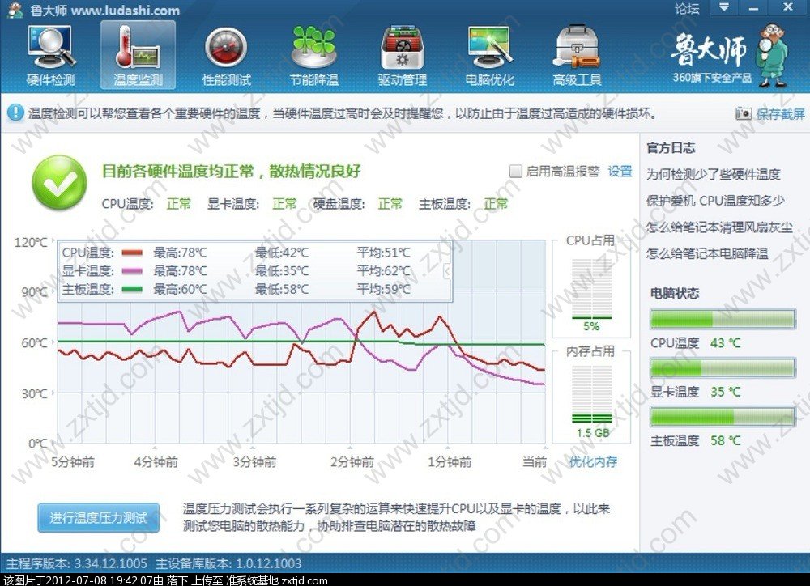Click the 120℃ axis label

(31, 242)
